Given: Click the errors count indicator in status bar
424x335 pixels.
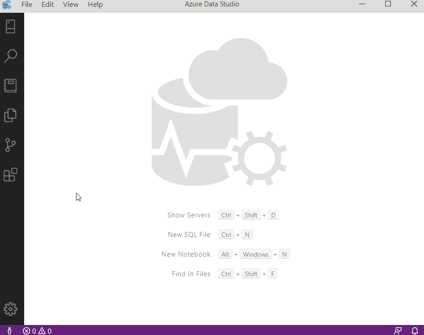Looking at the screenshot, I should coord(30,331).
